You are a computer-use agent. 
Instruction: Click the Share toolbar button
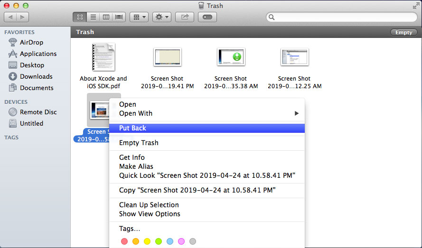[184, 17]
